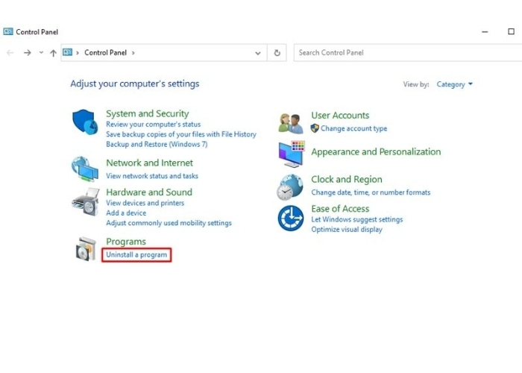Open Network and Internet globe icon

85,169
